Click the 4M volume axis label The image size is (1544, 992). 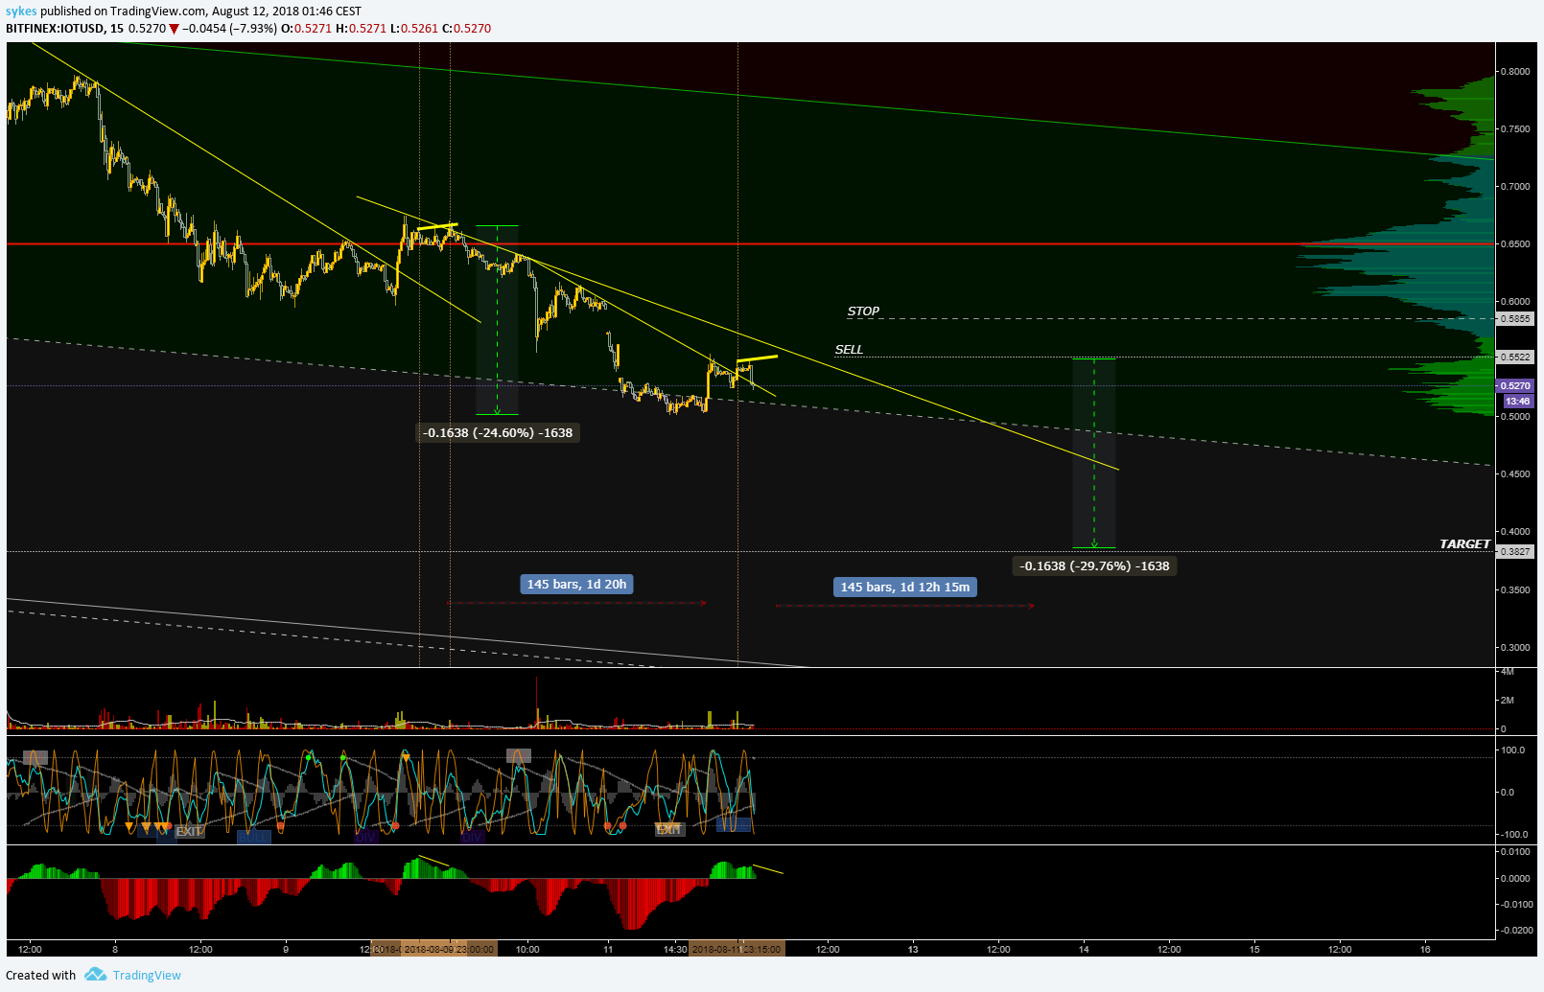(x=1508, y=672)
